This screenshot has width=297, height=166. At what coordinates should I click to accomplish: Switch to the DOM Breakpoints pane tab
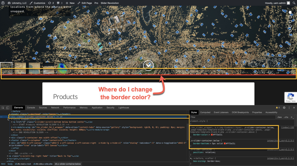(x=240, y=112)
